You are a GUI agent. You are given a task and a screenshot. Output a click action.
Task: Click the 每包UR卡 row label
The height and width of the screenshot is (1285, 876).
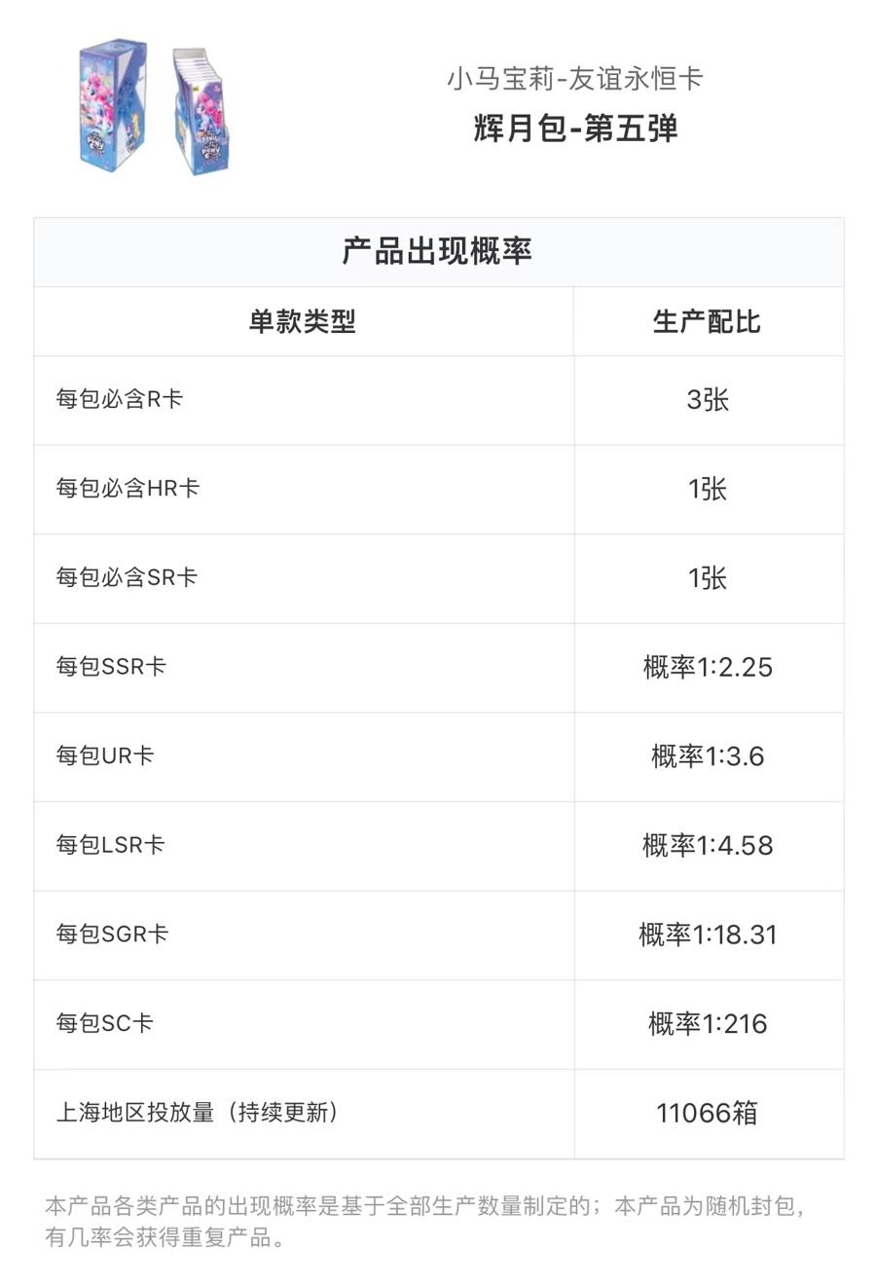[104, 756]
